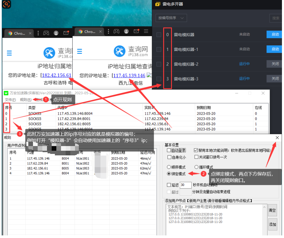Click the text area scrollbar up arrow
Screen dimensions: 284x238
click(x=264, y=207)
